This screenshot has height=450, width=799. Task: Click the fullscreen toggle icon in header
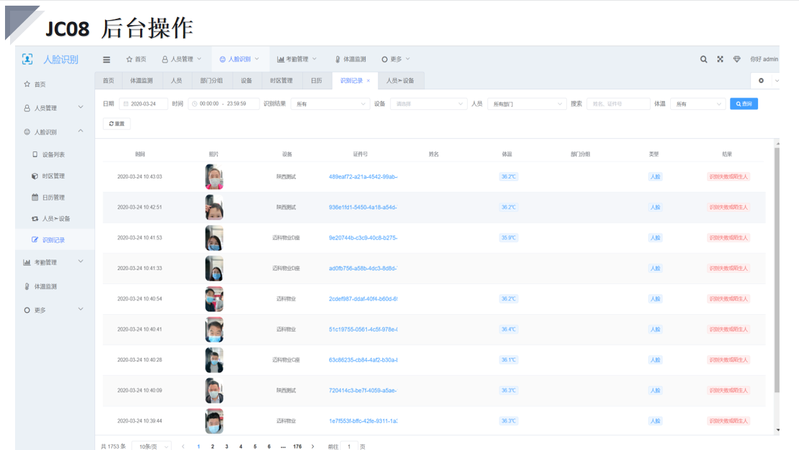coord(720,60)
